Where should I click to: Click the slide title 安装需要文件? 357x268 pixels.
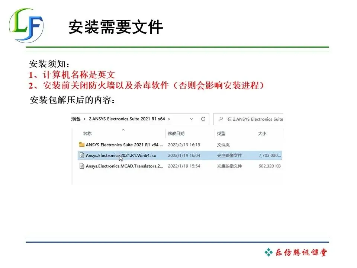point(116,27)
